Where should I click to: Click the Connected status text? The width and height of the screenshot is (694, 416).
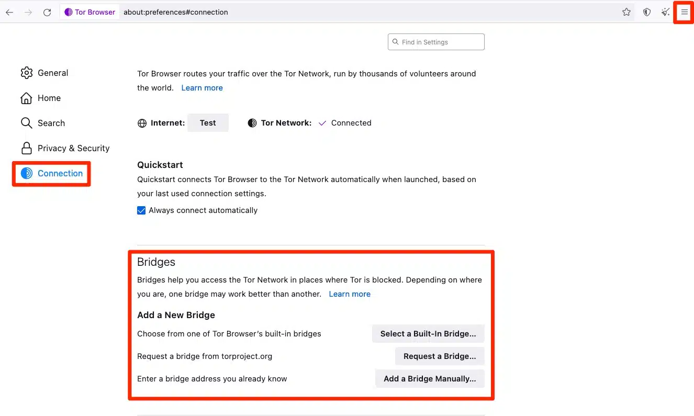[x=351, y=123]
